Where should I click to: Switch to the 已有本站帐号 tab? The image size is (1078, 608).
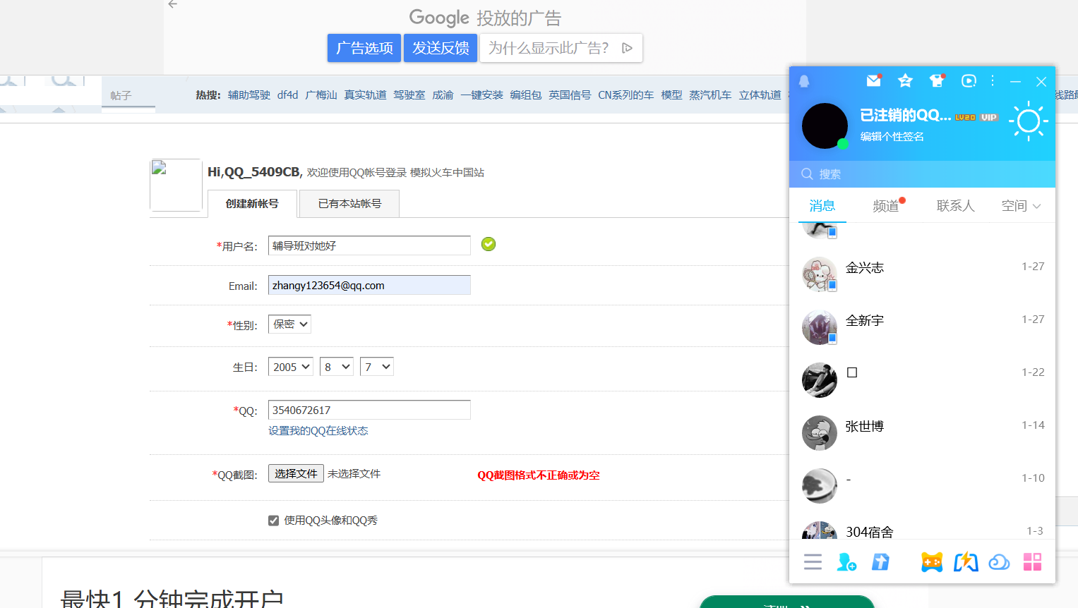[x=349, y=204]
